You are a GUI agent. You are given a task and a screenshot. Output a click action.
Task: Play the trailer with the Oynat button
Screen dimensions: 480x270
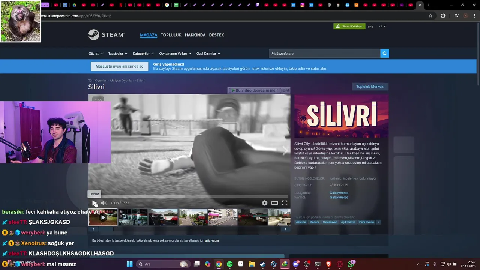[x=94, y=203]
